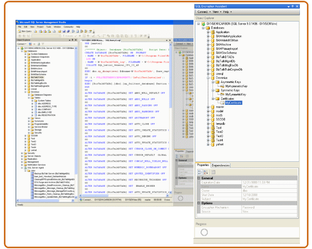The width and height of the screenshot is (312, 249).
Task: Click MySymmetricKey key icon in Encryption Assistant tree
Action: (x=222, y=94)
